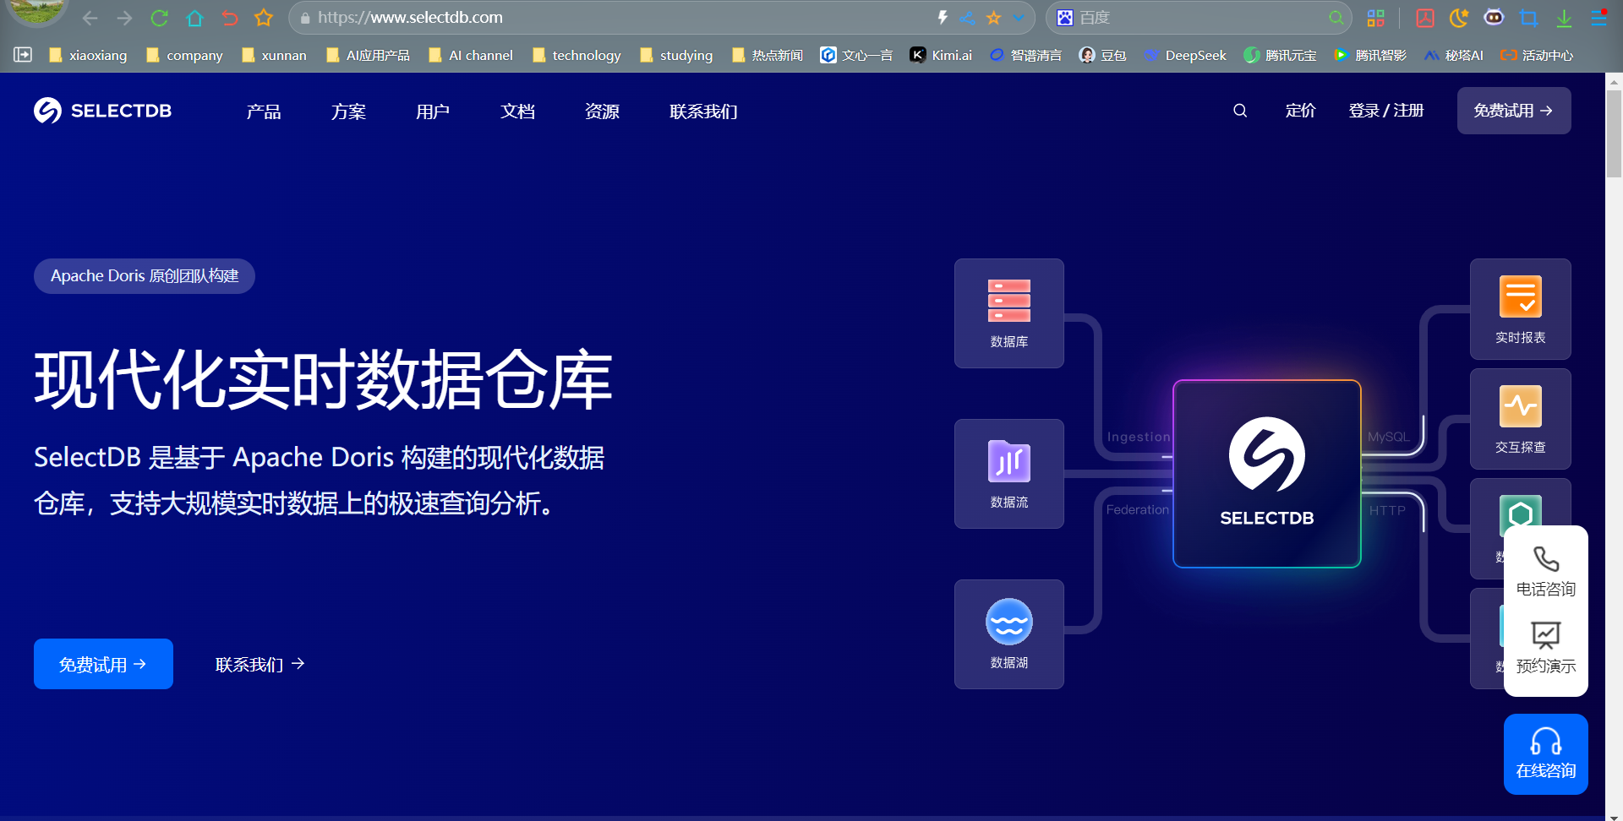1623x821 pixels.
Task: Open the xiaoxiang bookmark folder
Action: click(88, 55)
